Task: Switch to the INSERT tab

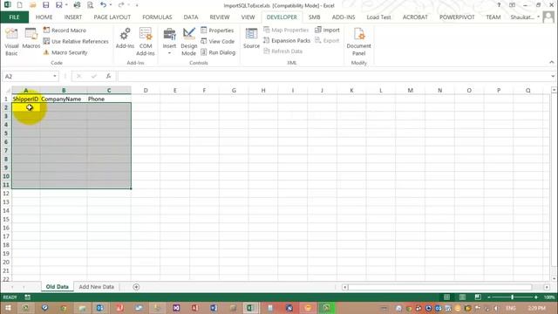Action: pos(73,17)
